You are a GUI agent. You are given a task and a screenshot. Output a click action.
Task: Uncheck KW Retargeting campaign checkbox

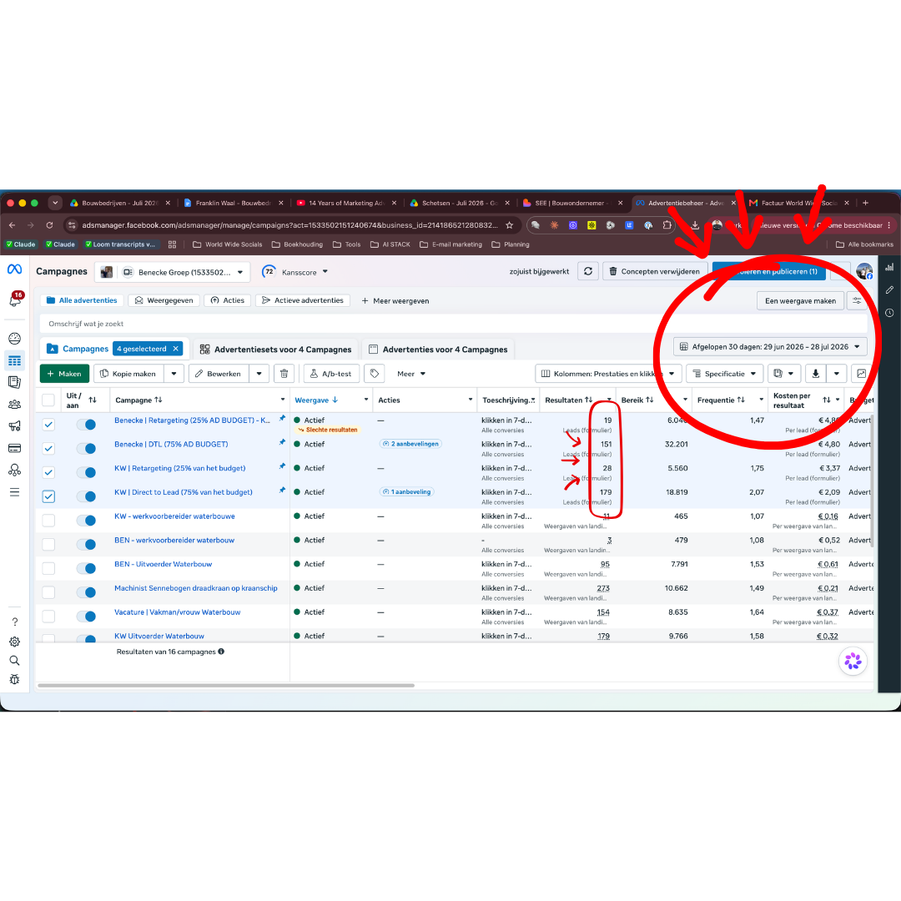tap(48, 472)
